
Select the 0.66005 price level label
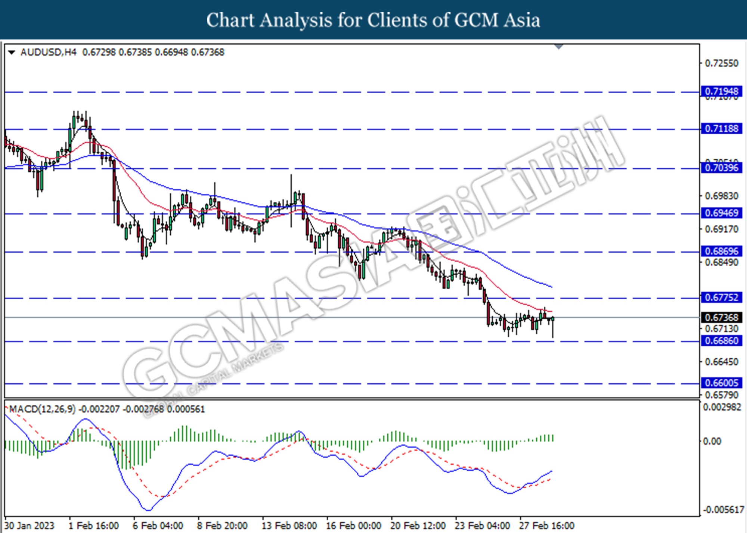point(721,383)
